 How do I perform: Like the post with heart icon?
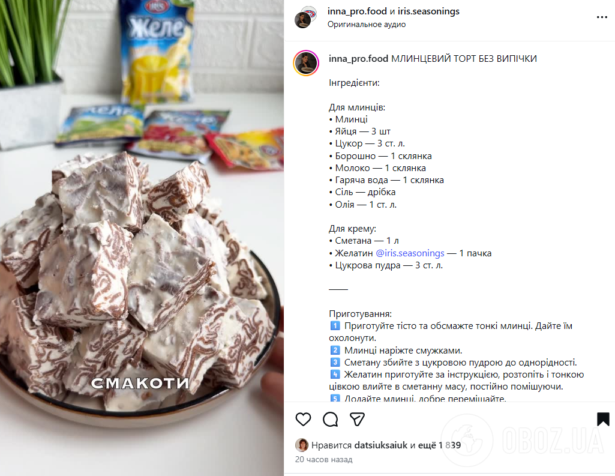tap(303, 419)
